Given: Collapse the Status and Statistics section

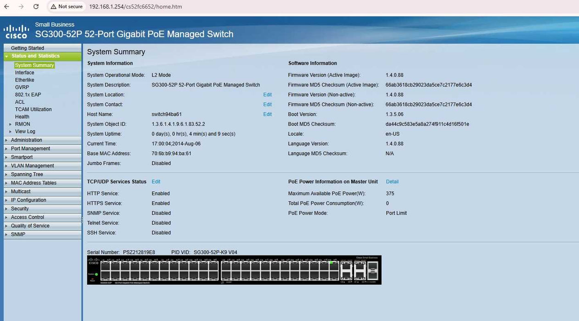Looking at the screenshot, I should 6,56.
